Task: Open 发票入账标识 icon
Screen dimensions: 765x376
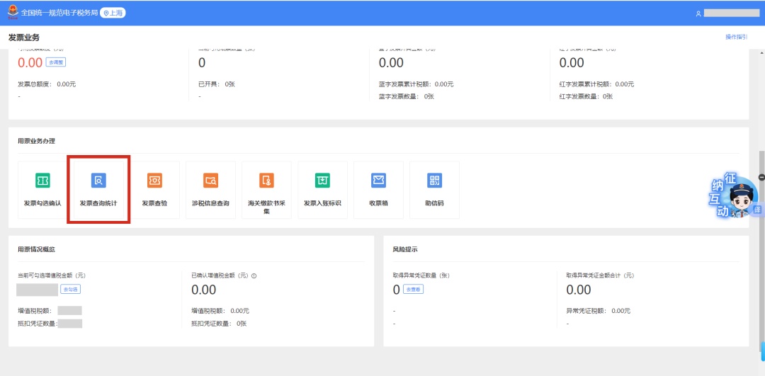Action: coord(322,181)
